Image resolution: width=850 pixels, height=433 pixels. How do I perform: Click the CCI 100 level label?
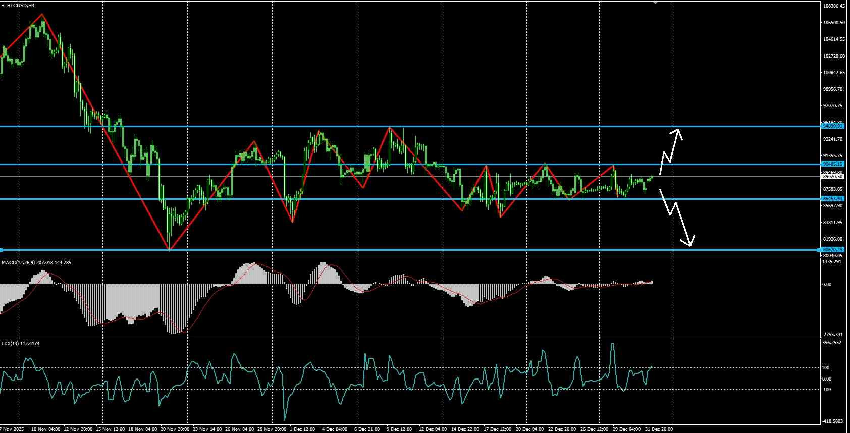[x=826, y=368]
